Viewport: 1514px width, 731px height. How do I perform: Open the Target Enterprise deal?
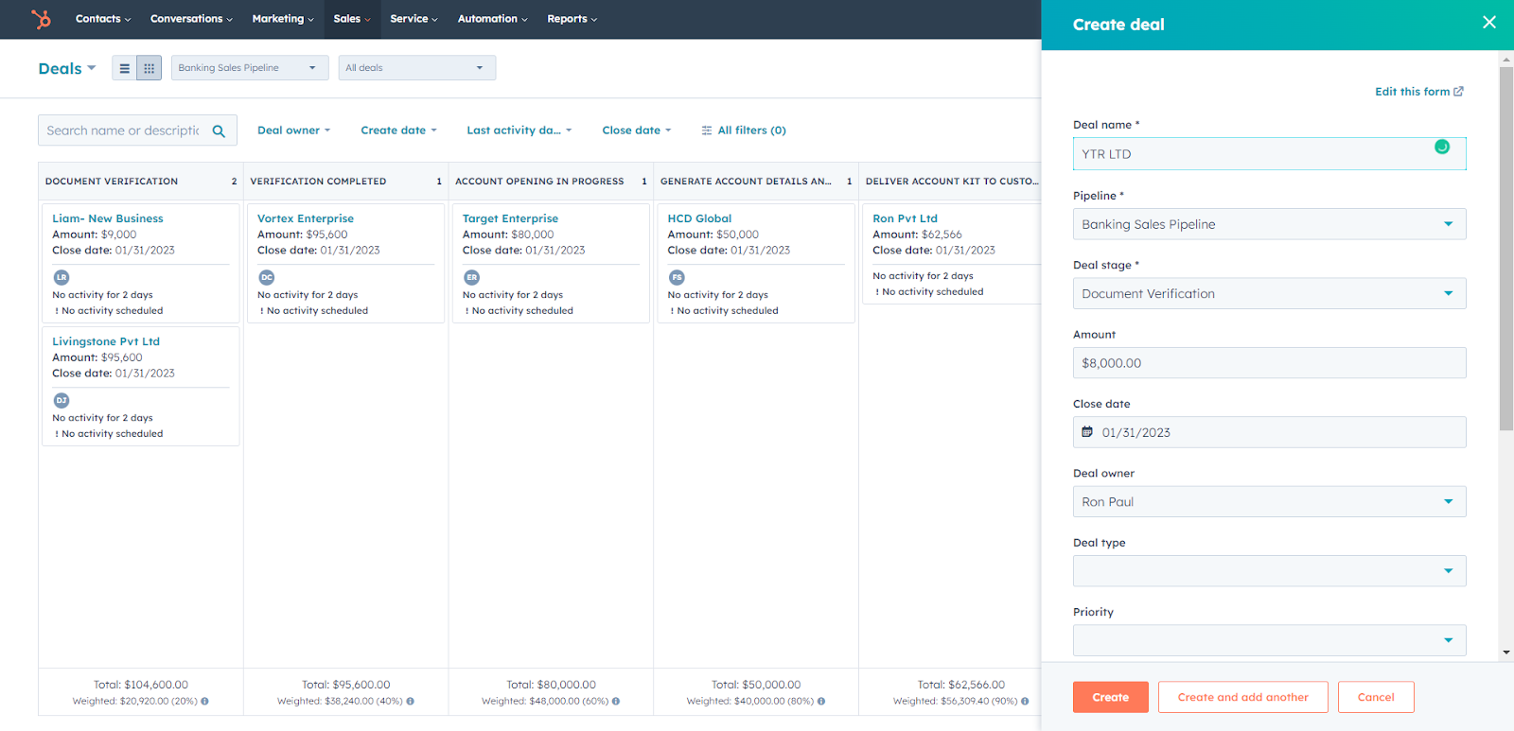click(510, 218)
